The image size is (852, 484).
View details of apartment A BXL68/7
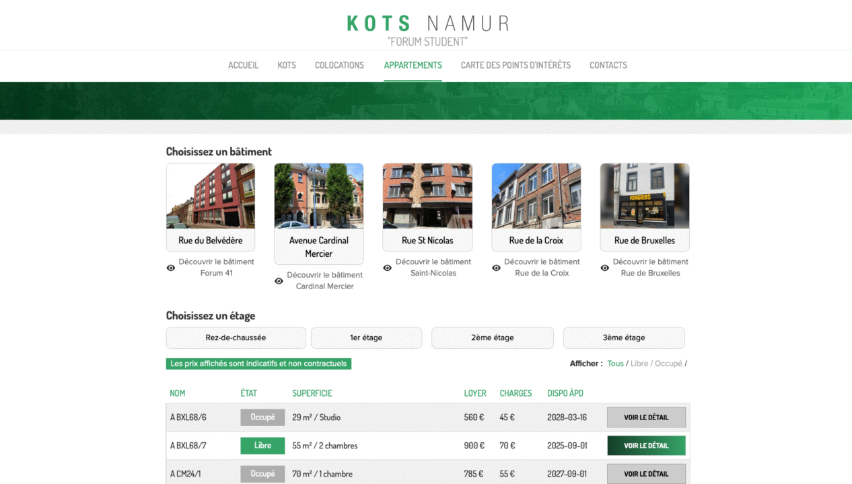coord(646,446)
